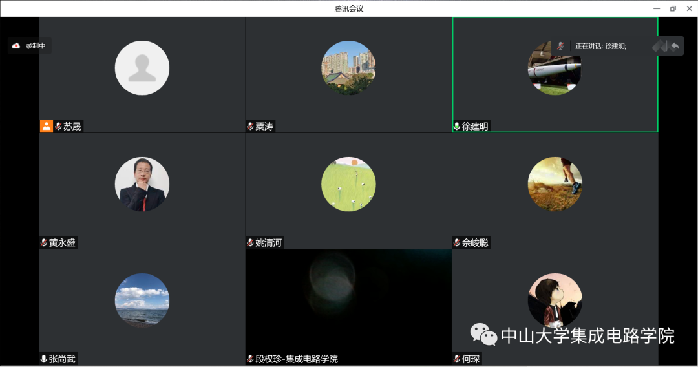The image size is (698, 367).
Task: Select 段权珍's dark video feed tile
Action: point(348,300)
